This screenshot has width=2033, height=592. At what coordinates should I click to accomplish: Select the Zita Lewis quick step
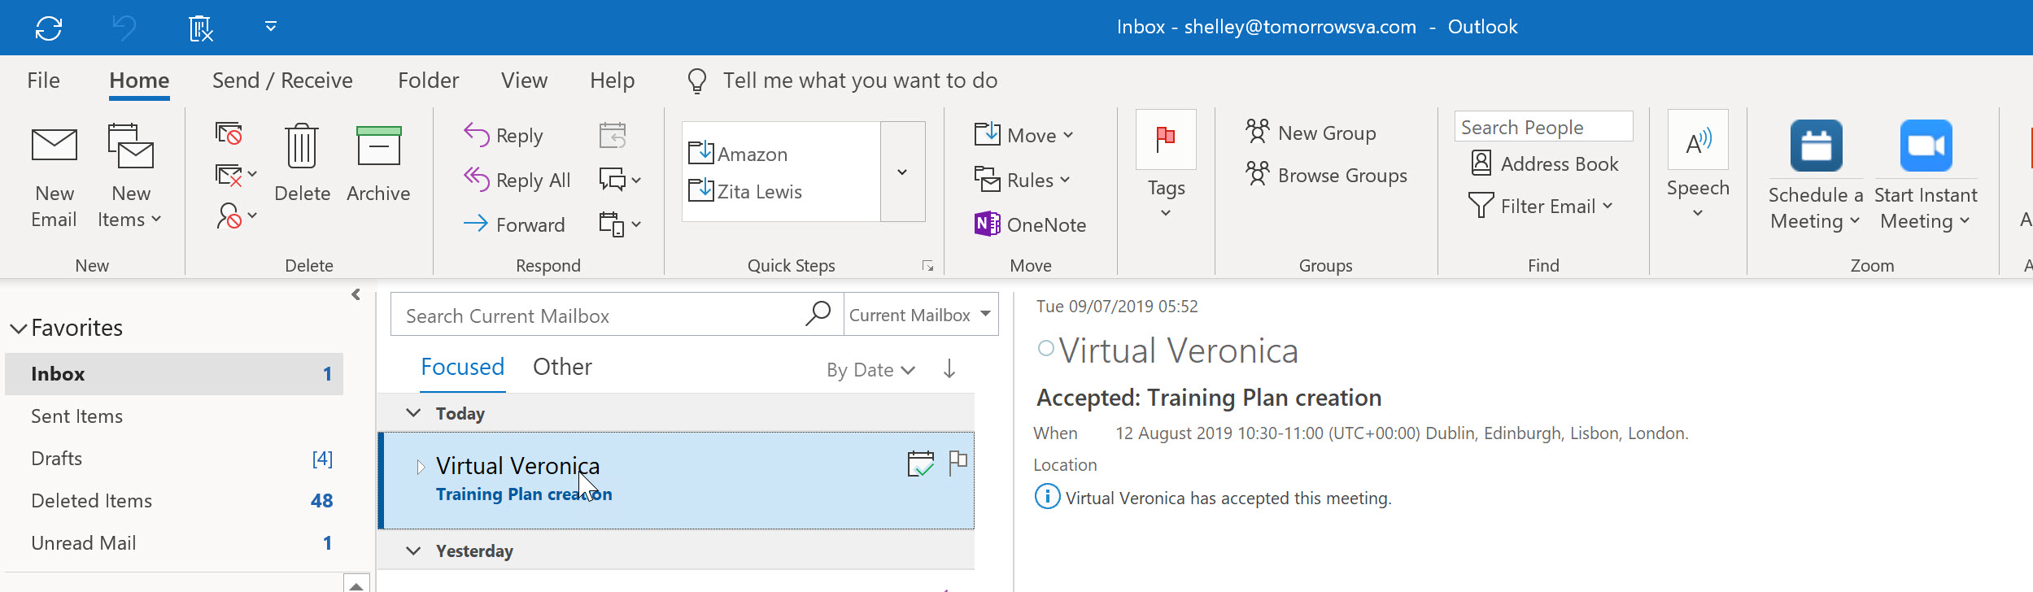(x=745, y=191)
